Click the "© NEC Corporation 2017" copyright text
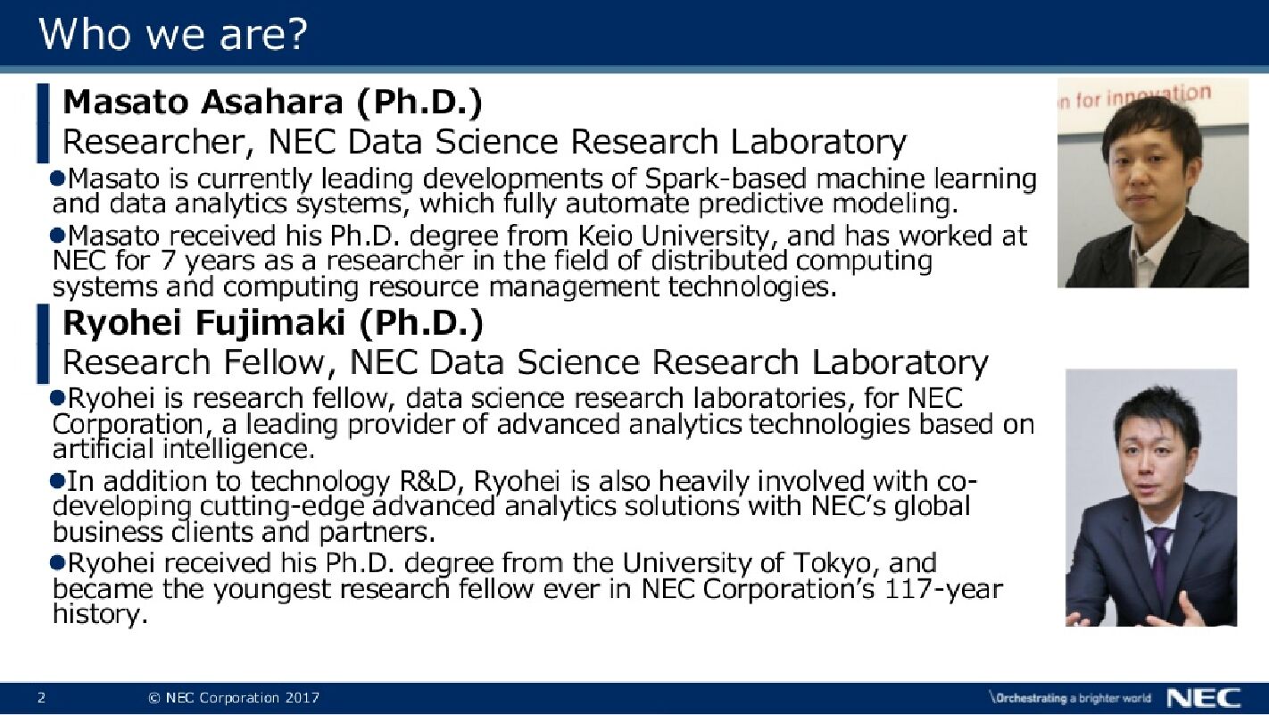Screen dimensions: 1269x715 click(234, 698)
